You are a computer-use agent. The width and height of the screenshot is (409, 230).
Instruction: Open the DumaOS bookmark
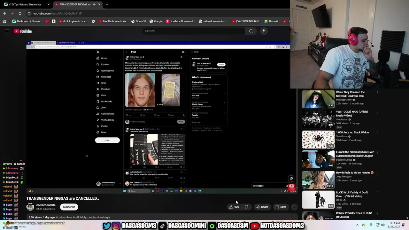pos(138,21)
